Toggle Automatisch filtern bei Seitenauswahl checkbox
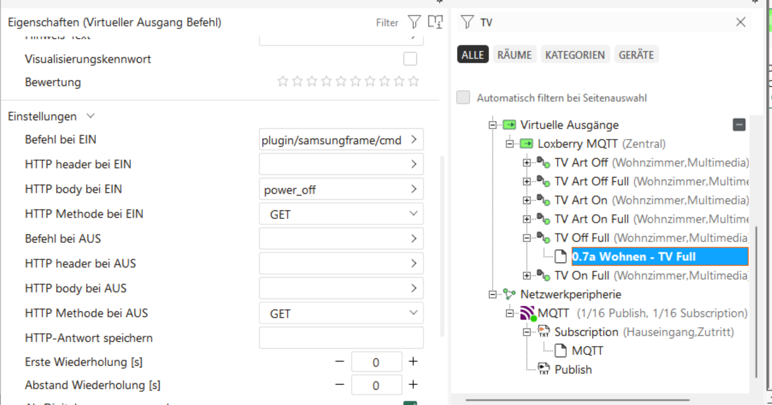The width and height of the screenshot is (772, 405). tap(463, 98)
